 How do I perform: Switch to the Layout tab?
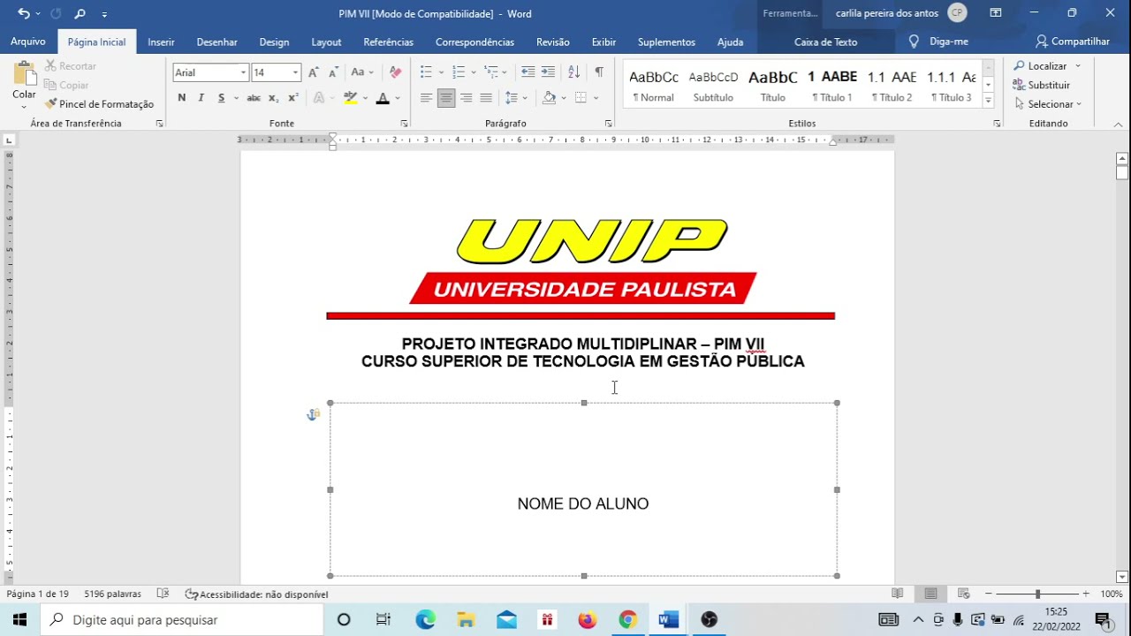(x=326, y=42)
